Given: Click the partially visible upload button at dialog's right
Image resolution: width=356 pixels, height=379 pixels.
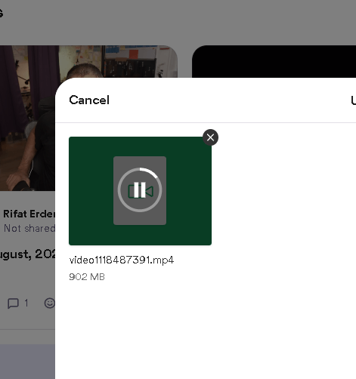Looking at the screenshot, I should point(353,100).
